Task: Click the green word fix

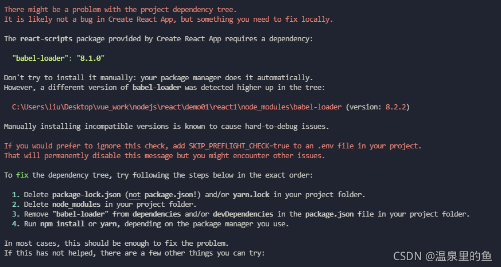Action: point(22,175)
